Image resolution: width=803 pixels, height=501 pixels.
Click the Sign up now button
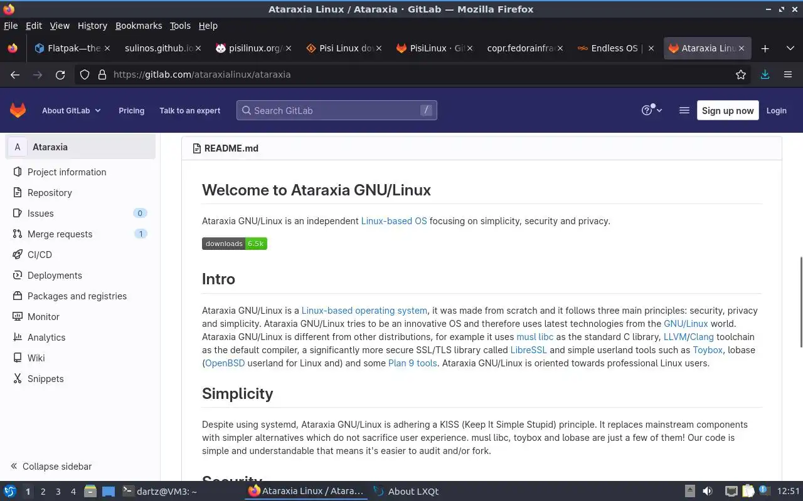[728, 110]
